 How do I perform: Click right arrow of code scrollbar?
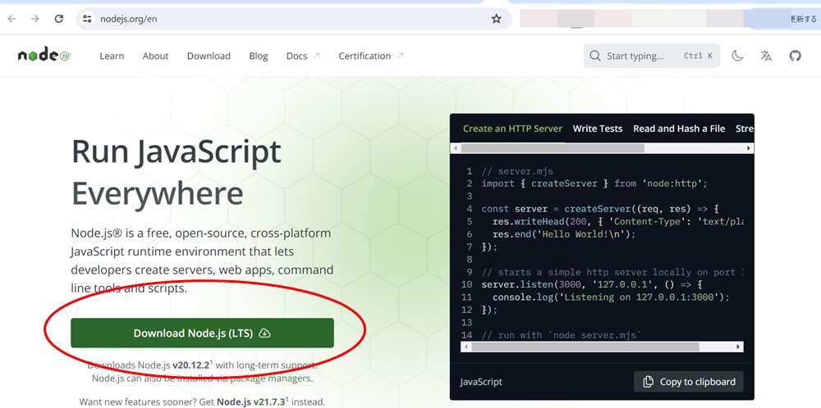pos(738,347)
